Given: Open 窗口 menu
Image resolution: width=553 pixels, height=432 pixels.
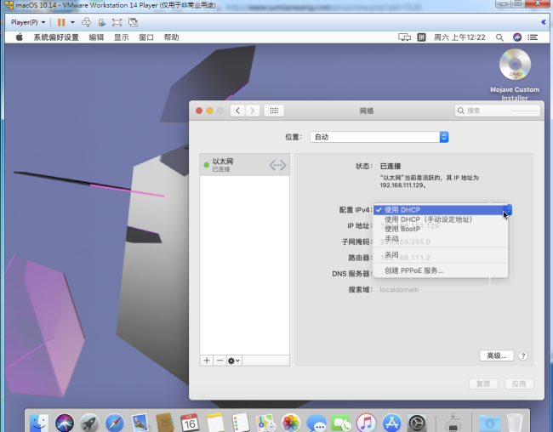Looking at the screenshot, I should pyautogui.click(x=146, y=37).
